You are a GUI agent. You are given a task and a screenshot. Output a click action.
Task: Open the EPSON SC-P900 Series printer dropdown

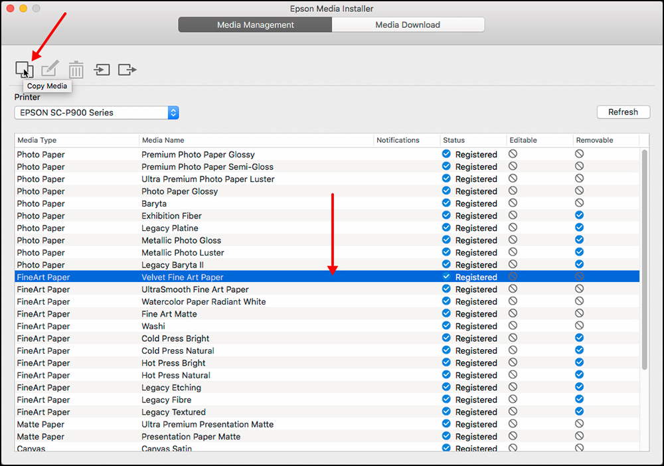tap(96, 113)
